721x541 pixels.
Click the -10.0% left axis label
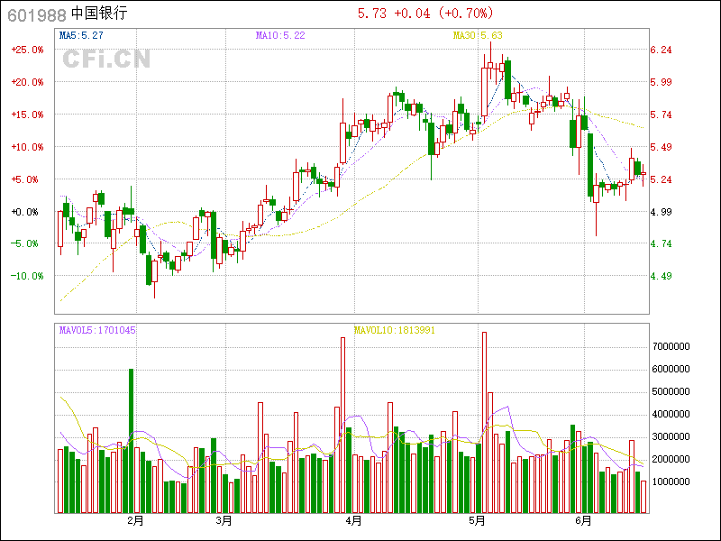27,276
